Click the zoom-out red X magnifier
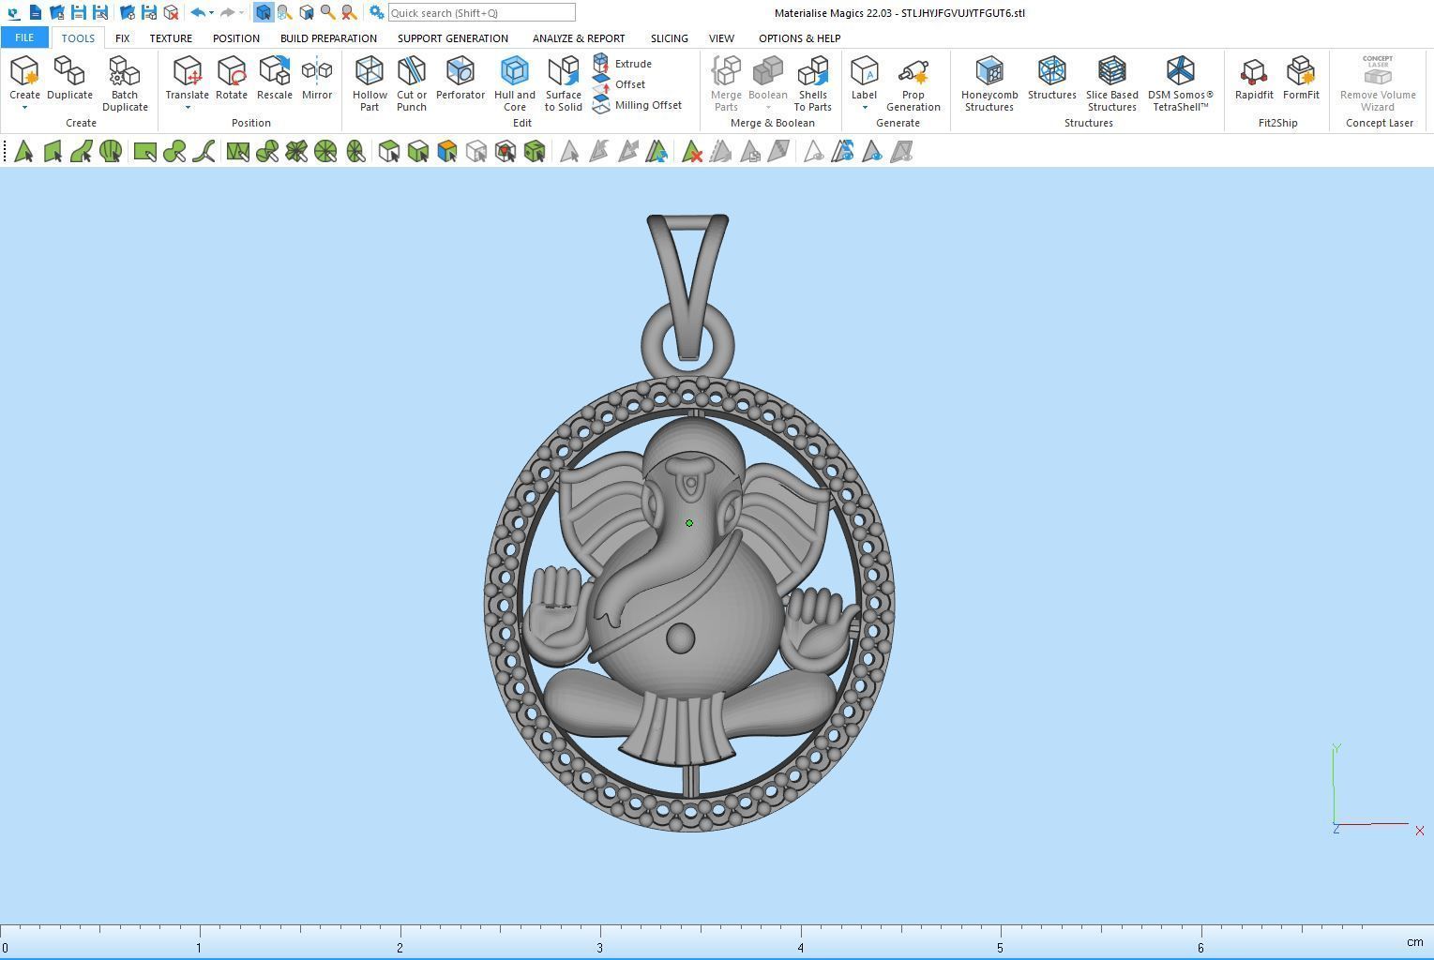Image resolution: width=1434 pixels, height=960 pixels. point(349,13)
